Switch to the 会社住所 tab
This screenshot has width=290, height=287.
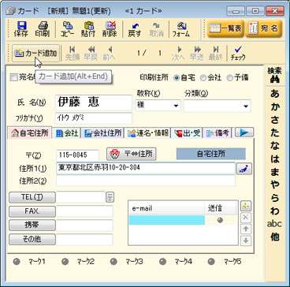click(x=103, y=133)
